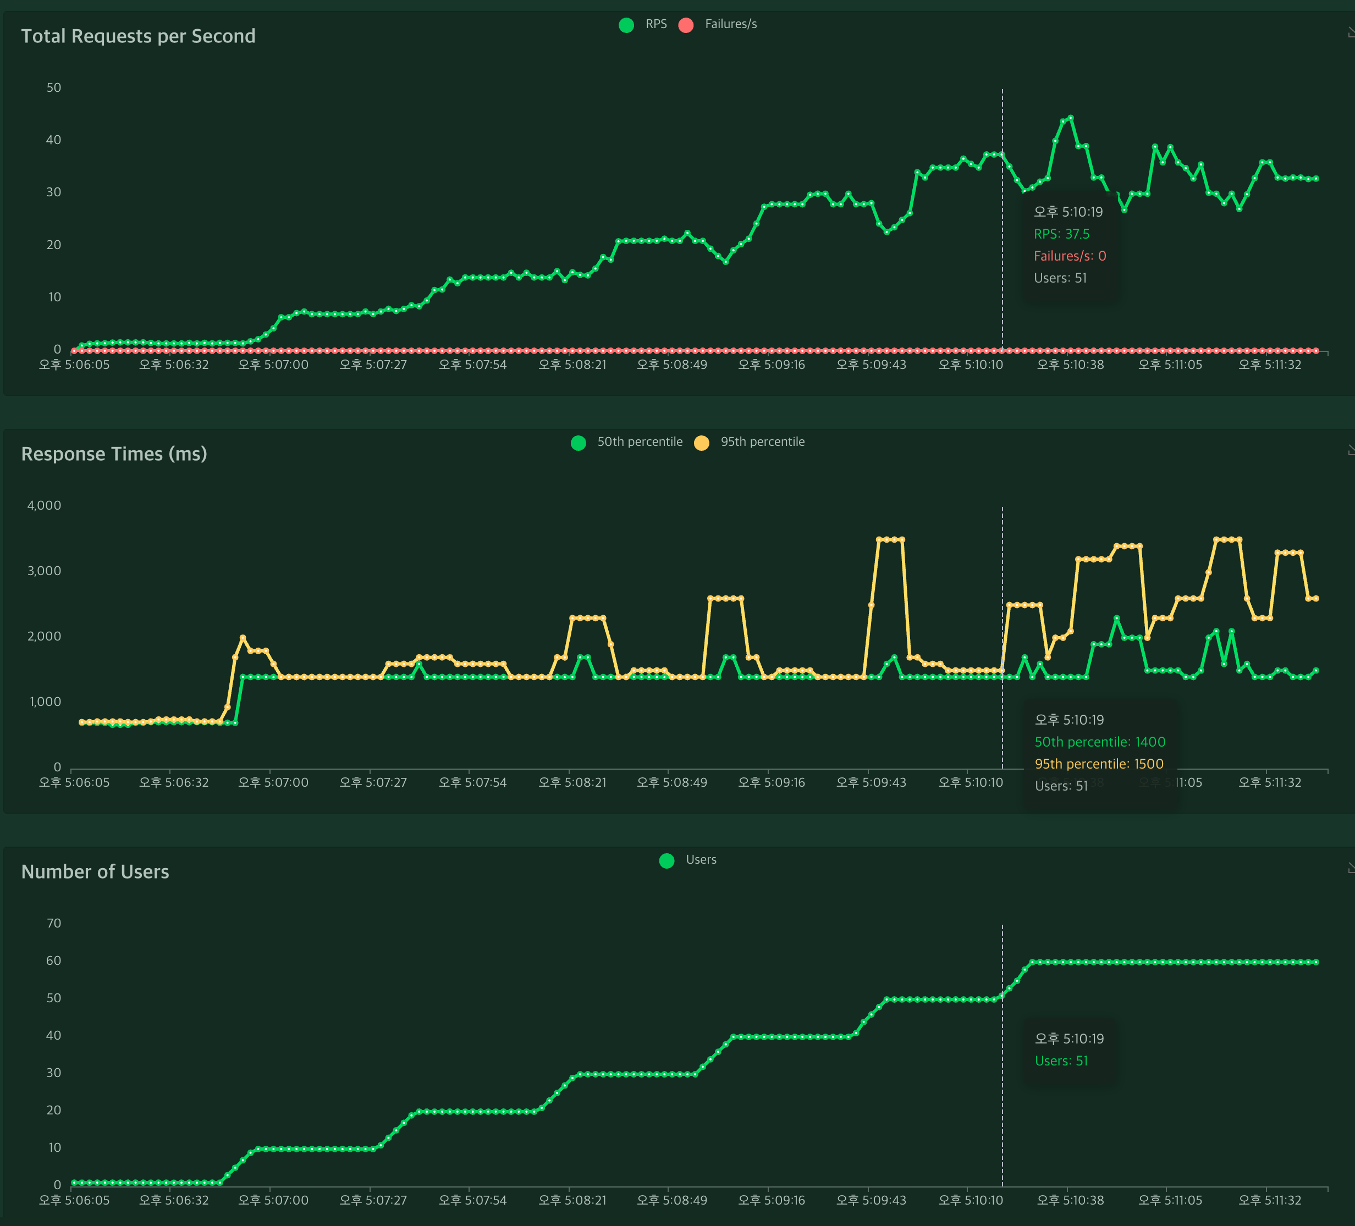
Task: Click the green RPS legend circle
Action: tap(626, 25)
